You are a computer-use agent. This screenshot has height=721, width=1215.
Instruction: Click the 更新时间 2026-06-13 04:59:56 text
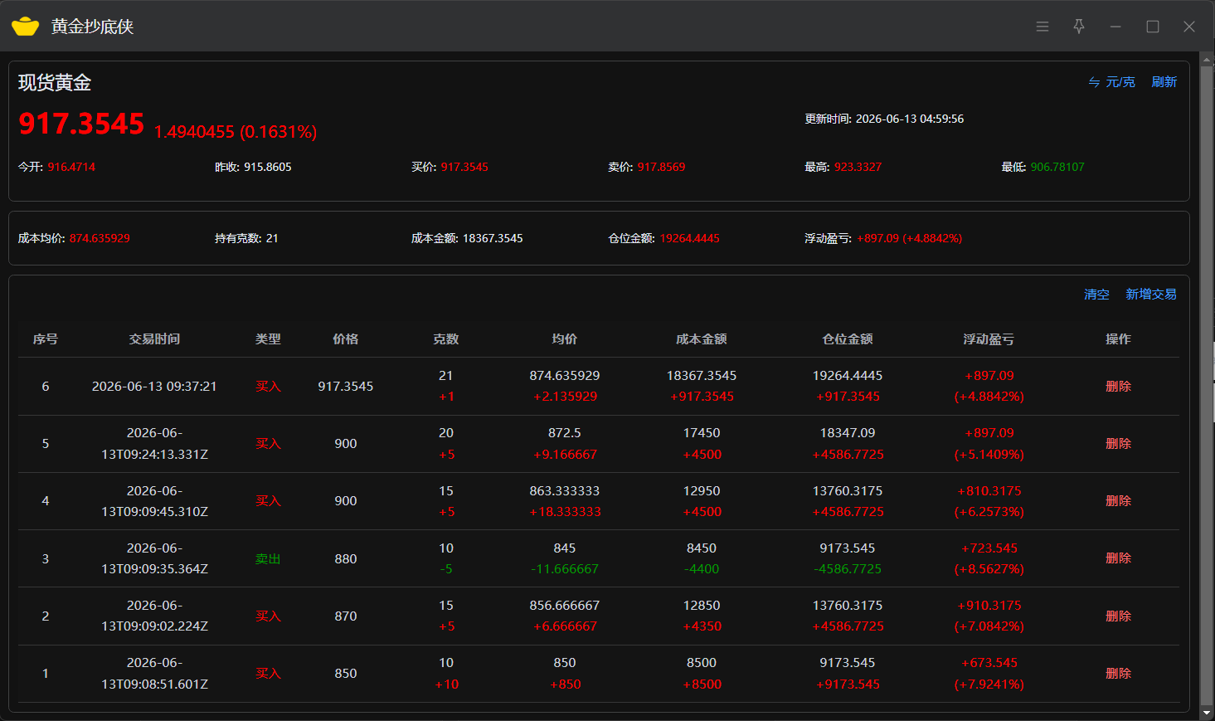coord(884,119)
